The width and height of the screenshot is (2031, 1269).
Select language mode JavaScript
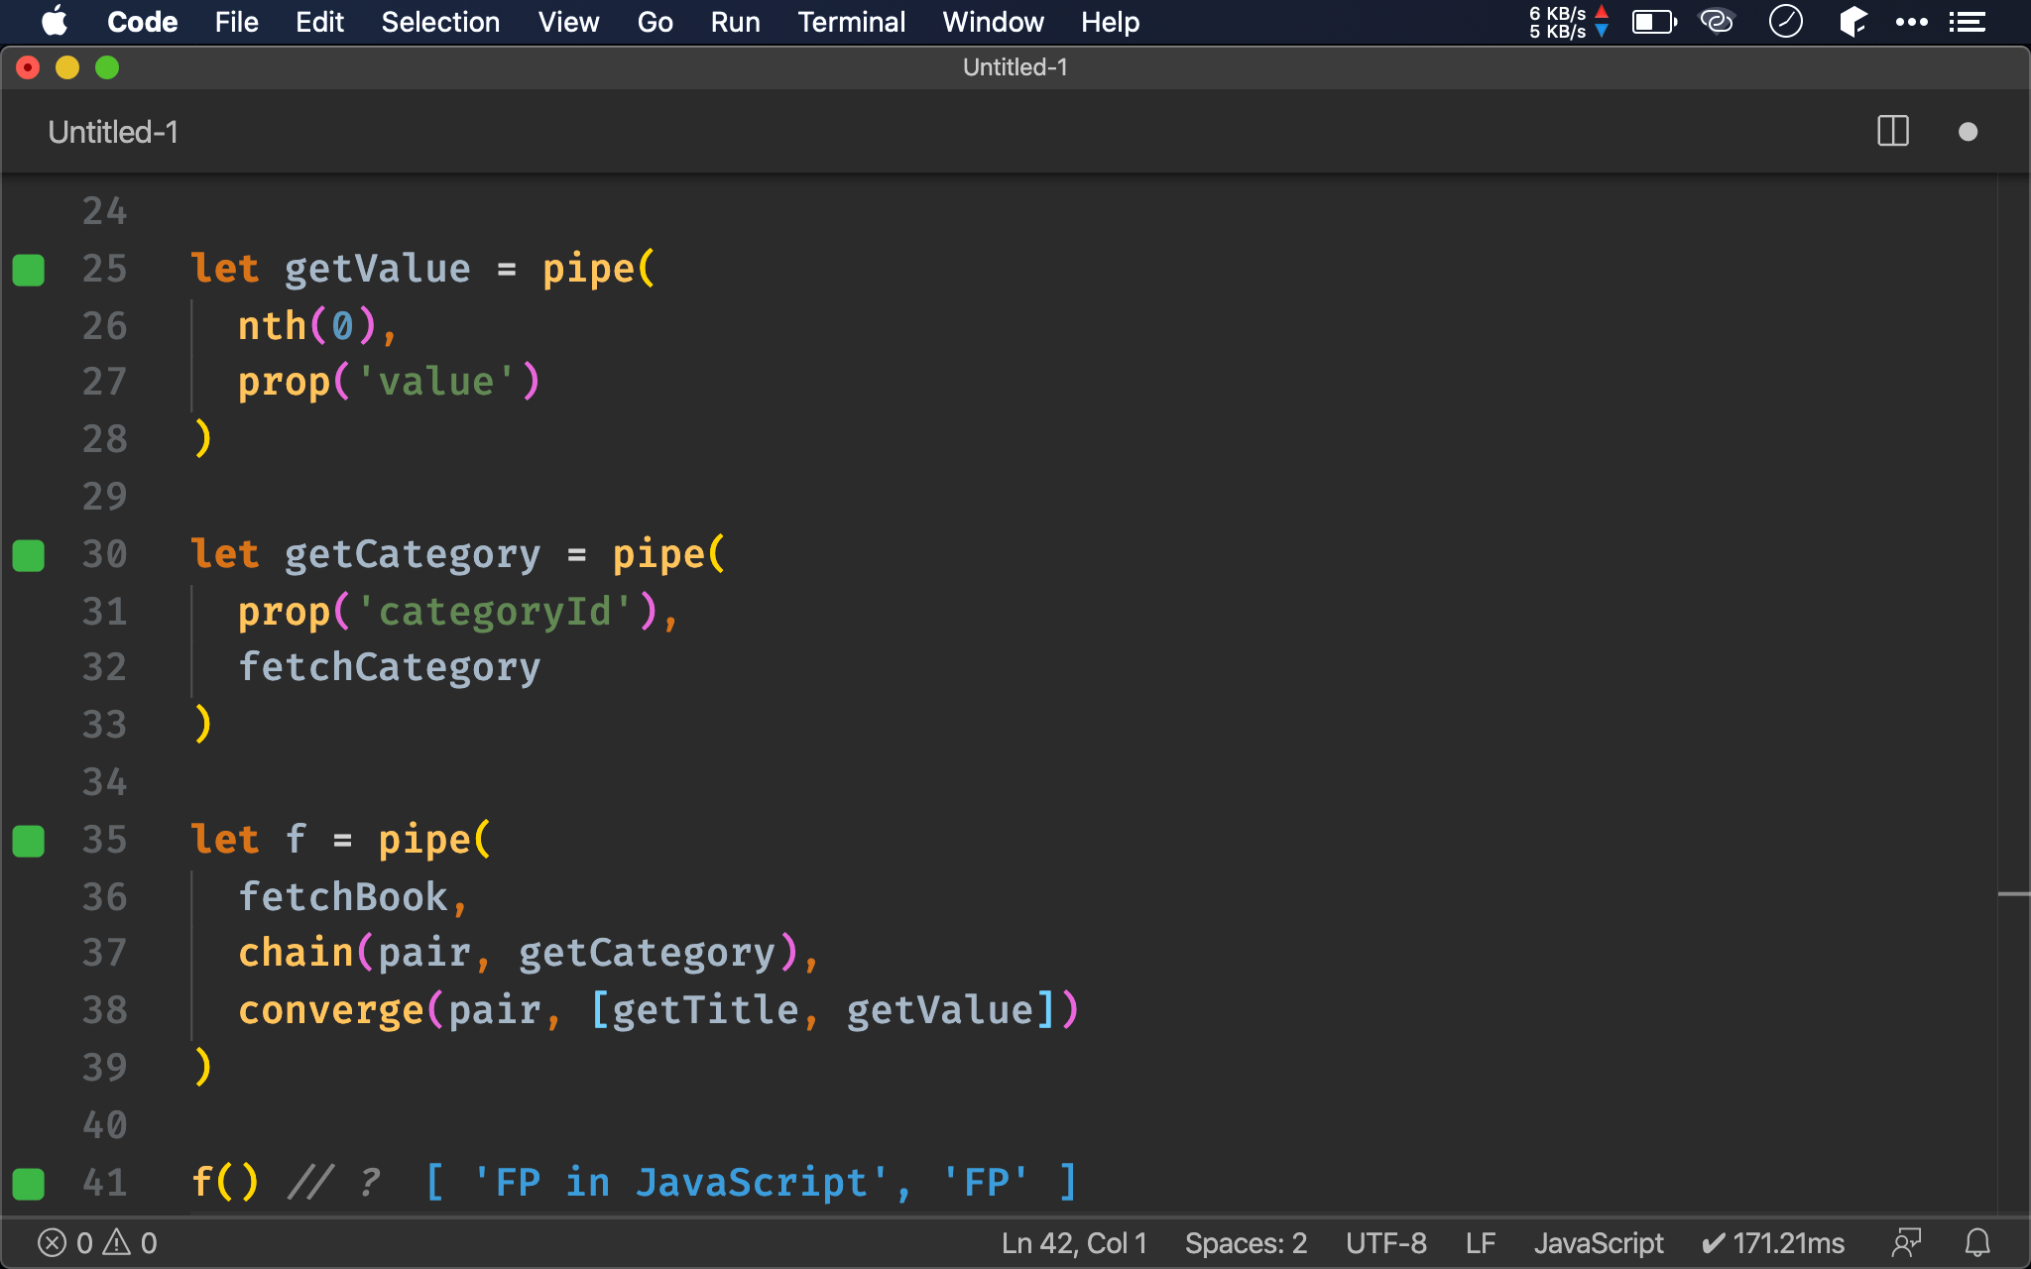click(x=1599, y=1243)
